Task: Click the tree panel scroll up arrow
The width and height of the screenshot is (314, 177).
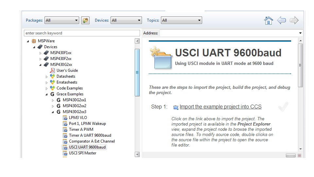Action: coord(137,41)
